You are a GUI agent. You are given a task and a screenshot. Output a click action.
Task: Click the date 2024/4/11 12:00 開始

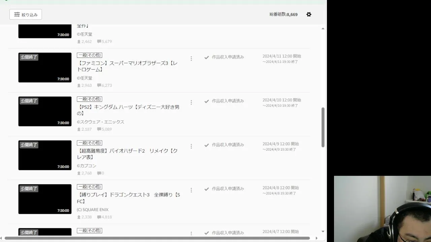pos(282,56)
